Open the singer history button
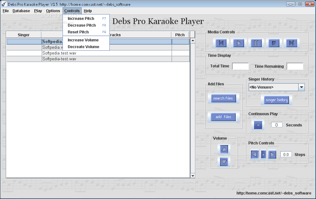316x199 pixels. [x=277, y=100]
